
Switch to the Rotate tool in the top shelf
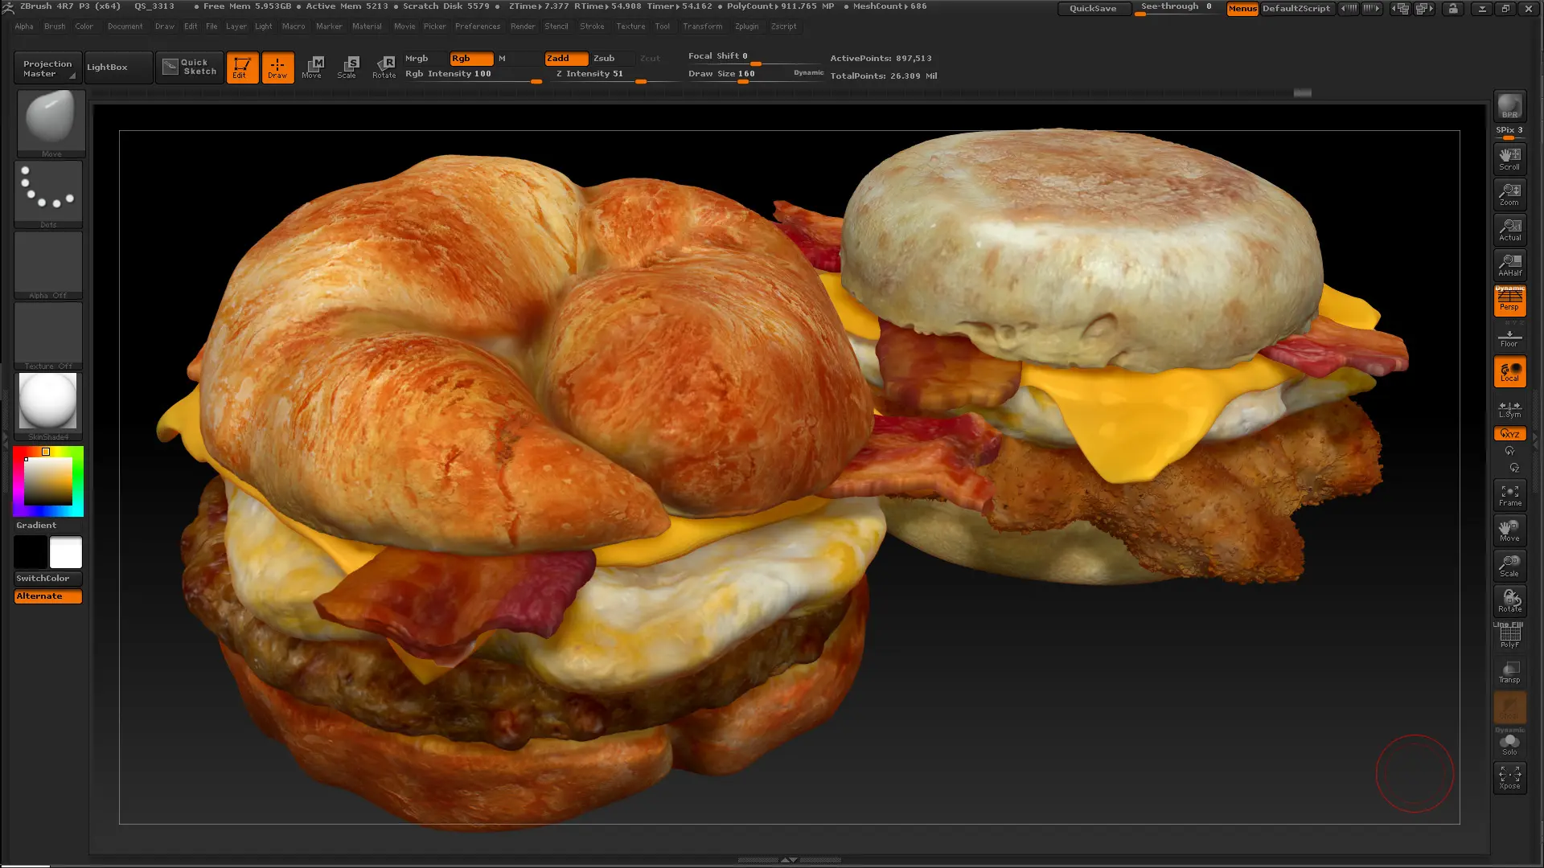click(384, 68)
